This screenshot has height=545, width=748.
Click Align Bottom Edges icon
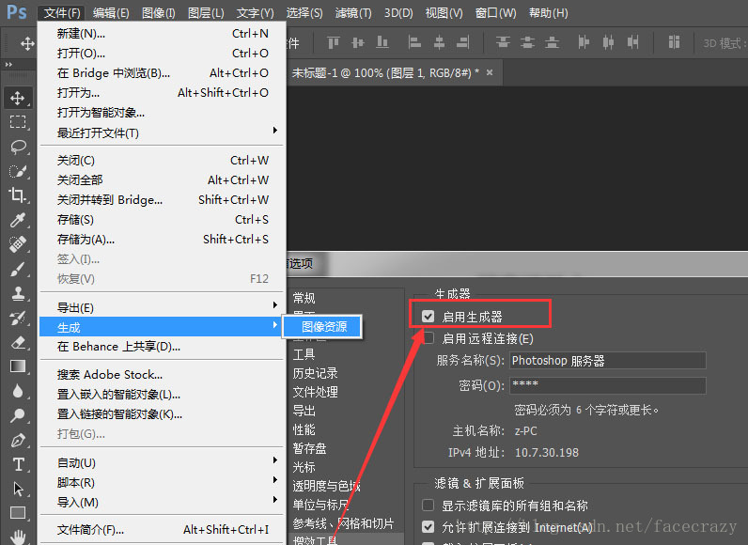[382, 43]
